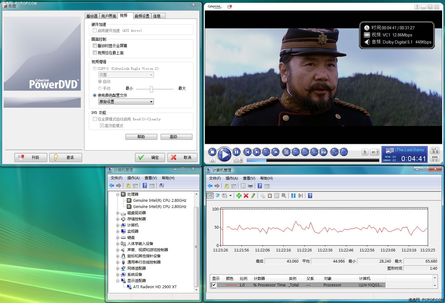
Task: Click the up-folder icon in the device manager toolbar
Action: point(128,185)
